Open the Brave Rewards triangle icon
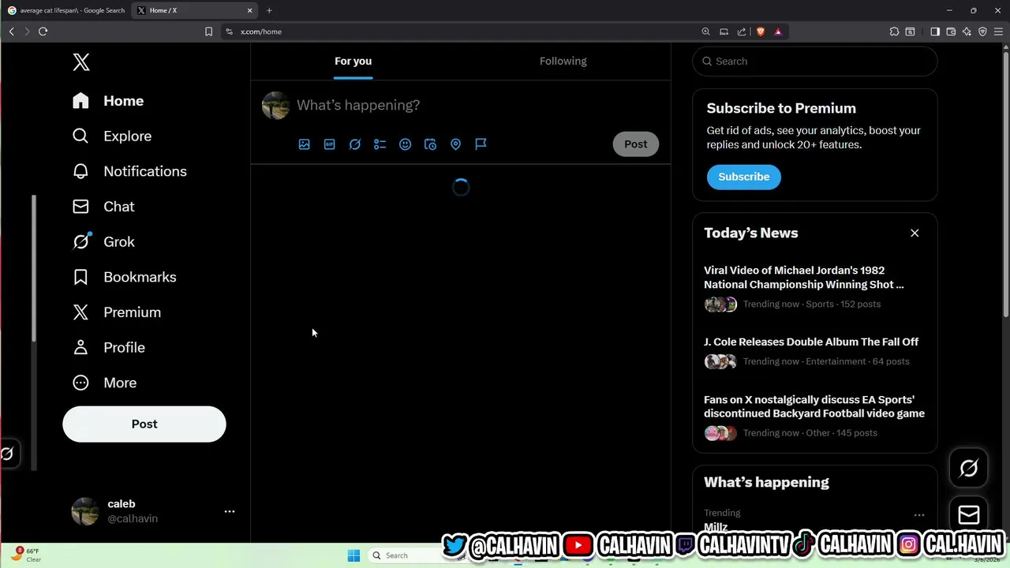This screenshot has height=568, width=1010. click(778, 32)
